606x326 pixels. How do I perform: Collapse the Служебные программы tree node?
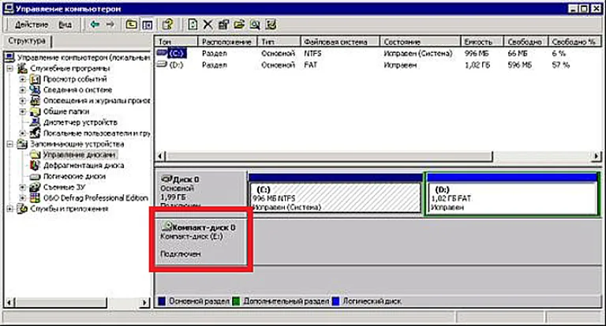coord(10,69)
